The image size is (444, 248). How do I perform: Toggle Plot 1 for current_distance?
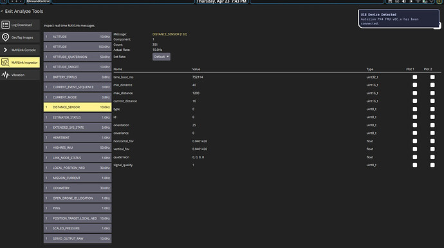[x=414, y=101]
